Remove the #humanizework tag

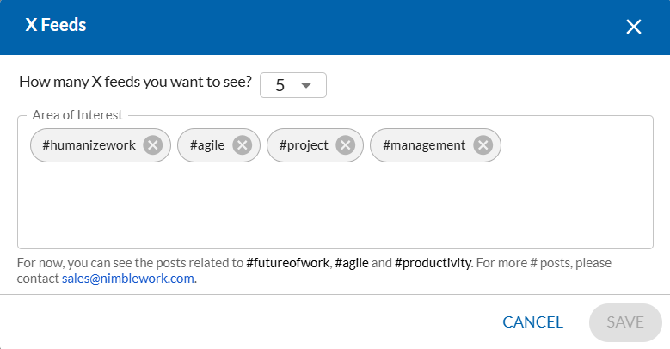152,145
